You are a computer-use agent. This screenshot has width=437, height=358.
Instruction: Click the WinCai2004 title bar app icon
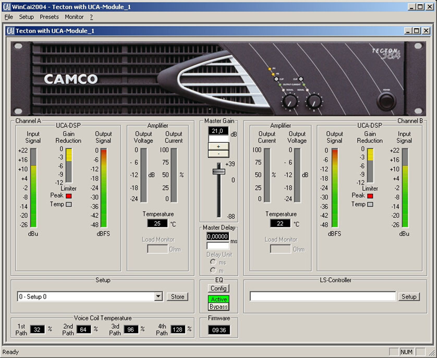7,7
